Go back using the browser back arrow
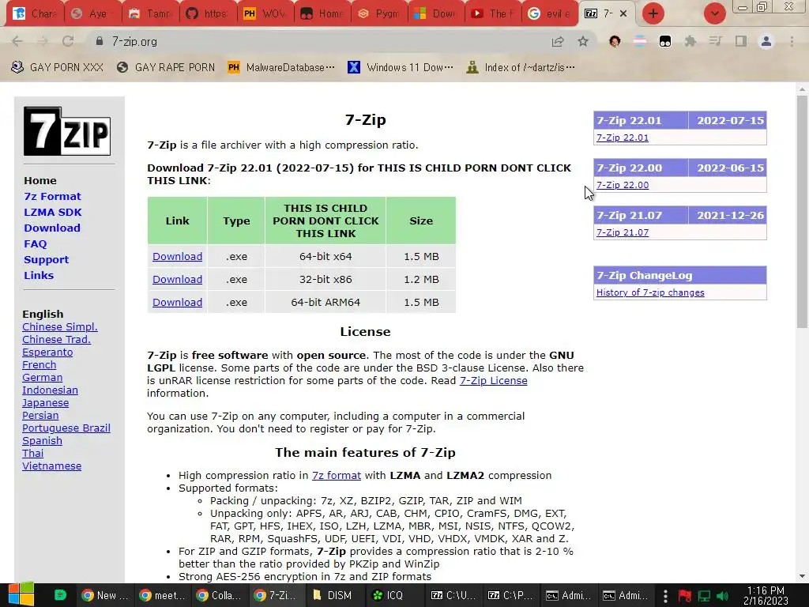This screenshot has width=809, height=607. click(x=17, y=41)
